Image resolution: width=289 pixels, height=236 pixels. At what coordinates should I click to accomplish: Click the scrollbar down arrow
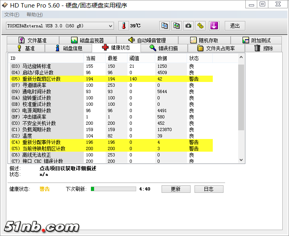coord(241,160)
